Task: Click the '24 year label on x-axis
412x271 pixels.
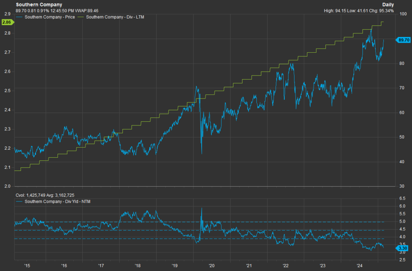Action: pyautogui.click(x=359, y=265)
